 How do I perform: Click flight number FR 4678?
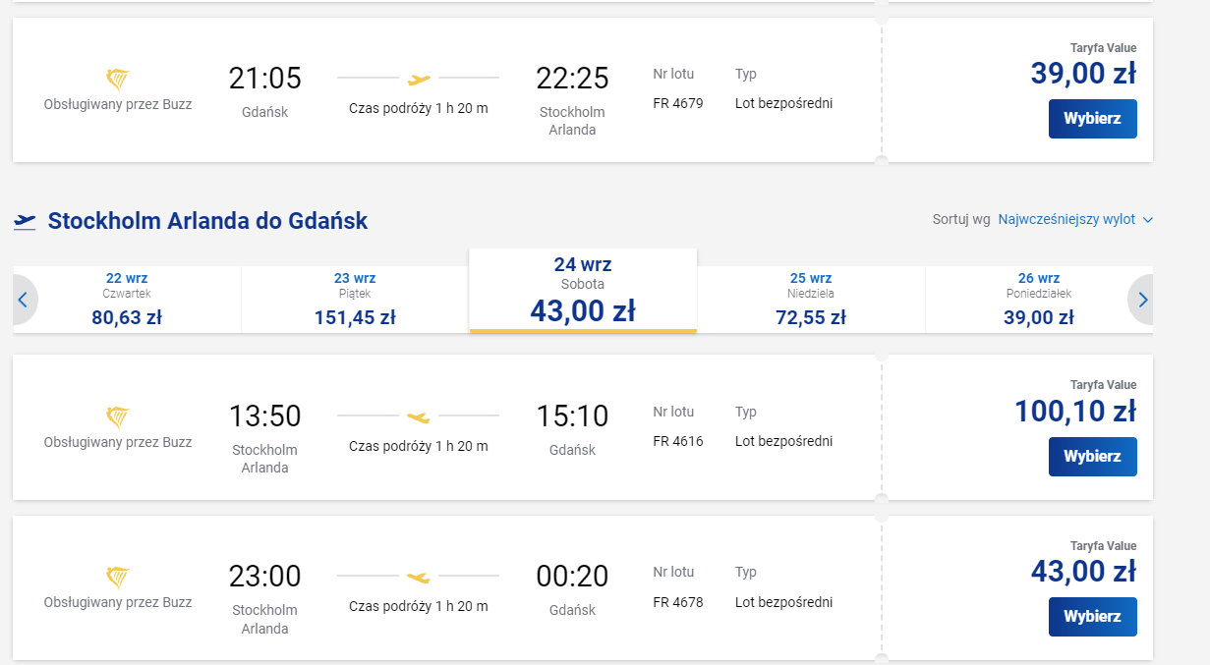click(678, 602)
